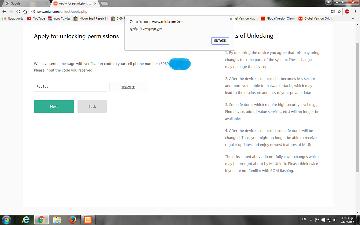Show hidden bookmarks with the chevron

(x=353, y=19)
